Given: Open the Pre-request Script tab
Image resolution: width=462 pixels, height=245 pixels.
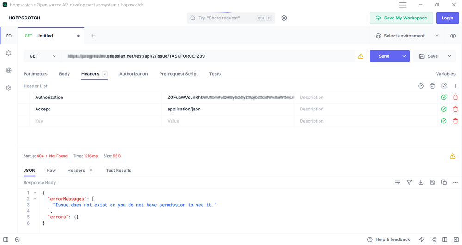Looking at the screenshot, I should pos(178,74).
